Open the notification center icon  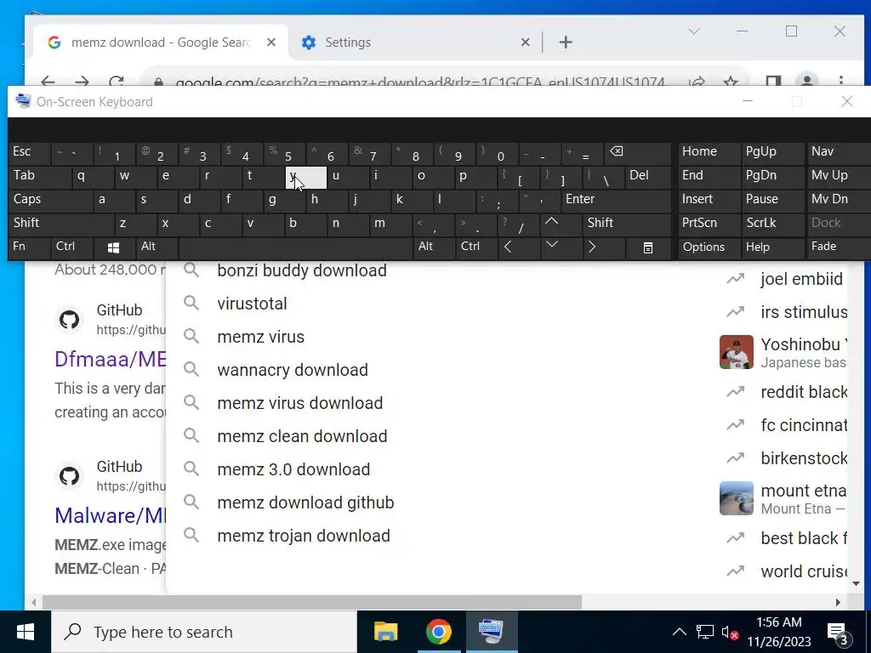pos(838,633)
